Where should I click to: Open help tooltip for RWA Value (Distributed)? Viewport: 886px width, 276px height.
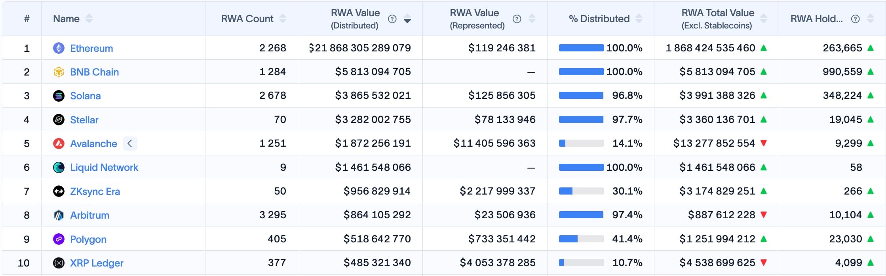(392, 19)
